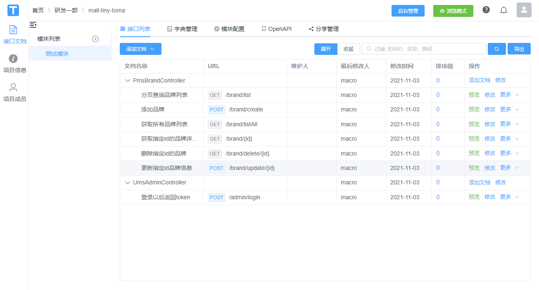539x290 pixels.
Task: Click sort value 0 of /admin/login row
Action: pyautogui.click(x=438, y=197)
